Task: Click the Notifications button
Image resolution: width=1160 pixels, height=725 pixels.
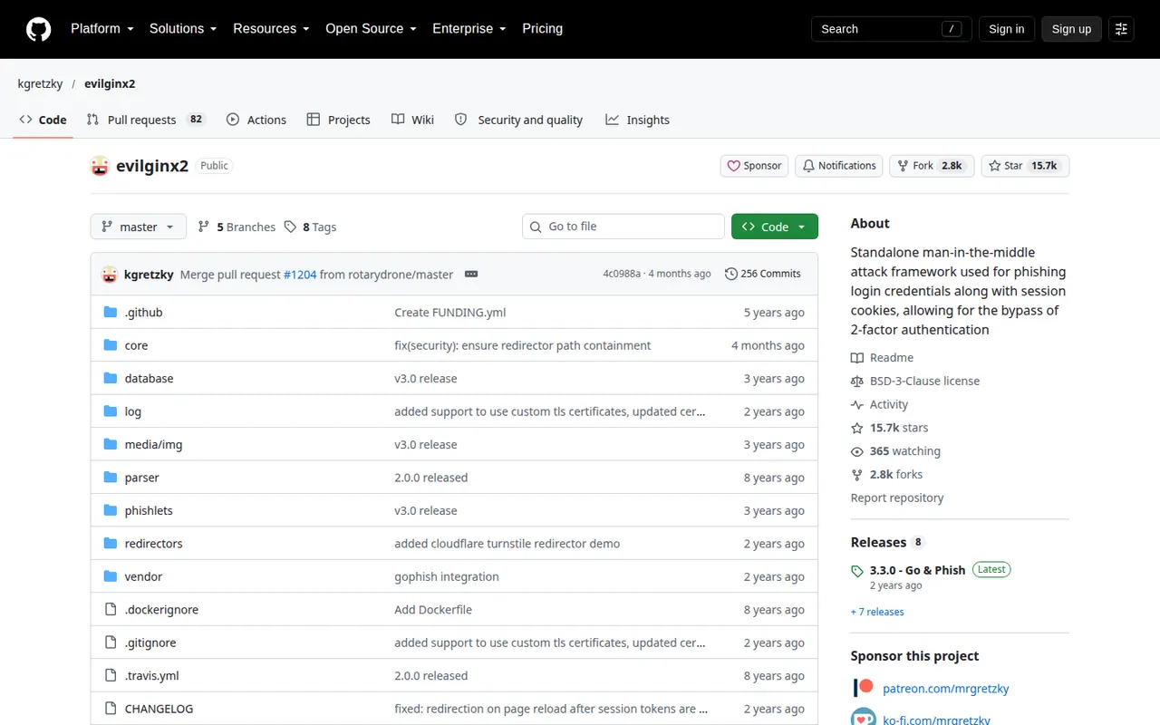Action: click(x=839, y=166)
